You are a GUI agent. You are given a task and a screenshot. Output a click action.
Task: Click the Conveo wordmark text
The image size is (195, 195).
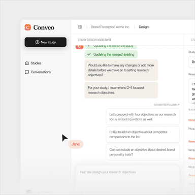44,27
